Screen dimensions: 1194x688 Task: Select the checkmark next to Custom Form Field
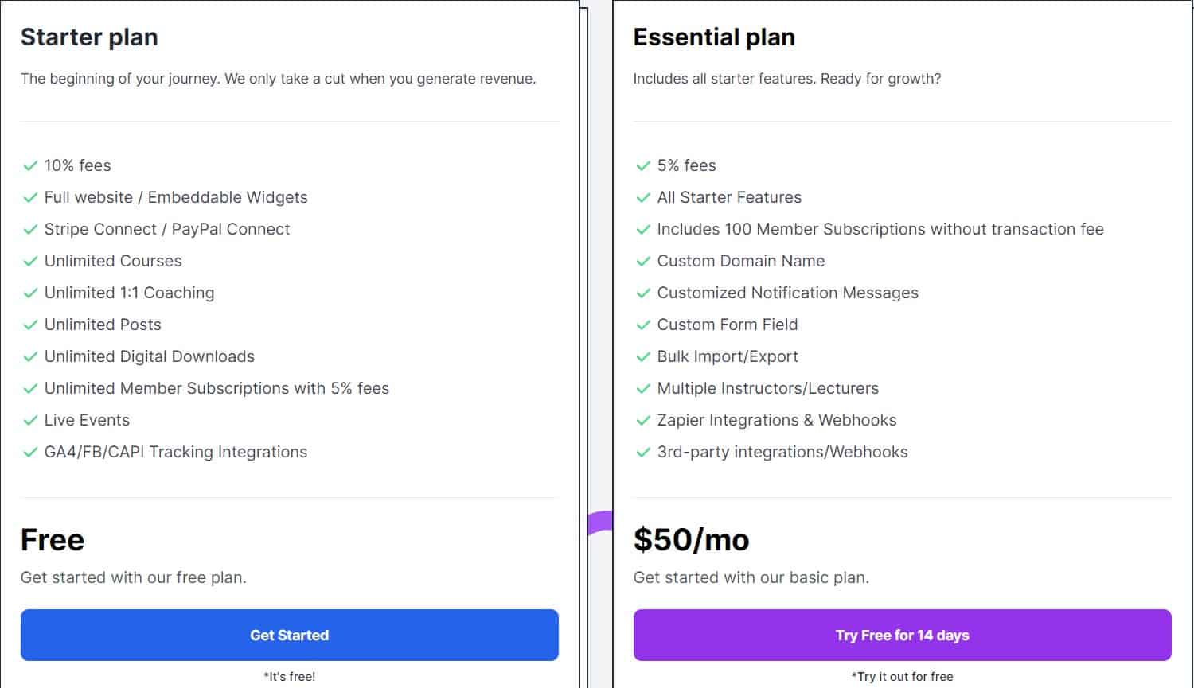click(x=643, y=325)
